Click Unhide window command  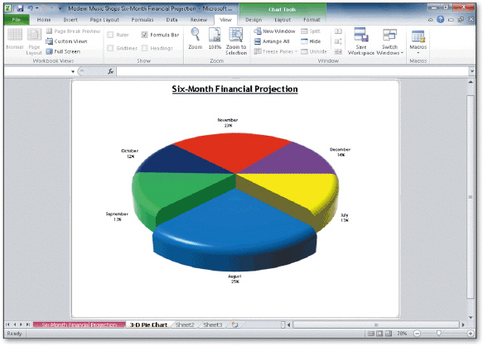[314, 51]
